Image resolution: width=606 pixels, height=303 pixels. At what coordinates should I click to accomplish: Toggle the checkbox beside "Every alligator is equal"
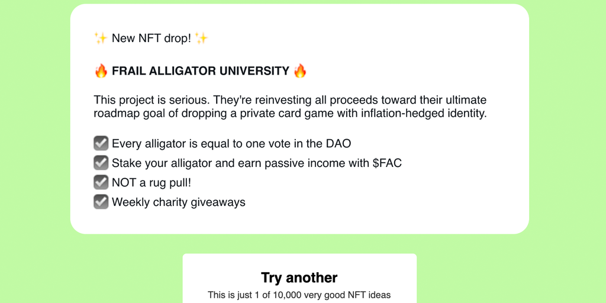click(x=101, y=143)
